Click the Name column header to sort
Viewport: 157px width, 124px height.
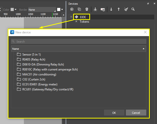pos(75,49)
